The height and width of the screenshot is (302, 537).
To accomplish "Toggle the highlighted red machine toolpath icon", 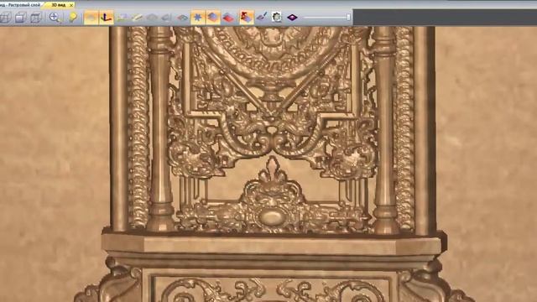I will click(x=247, y=18).
